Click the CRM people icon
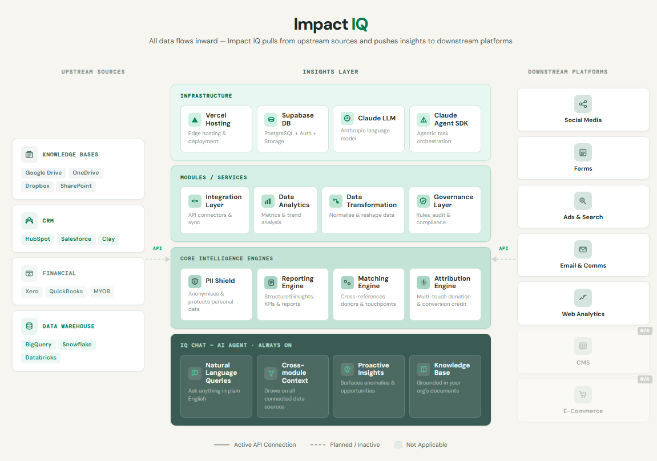The width and height of the screenshot is (657, 461). coord(29,221)
